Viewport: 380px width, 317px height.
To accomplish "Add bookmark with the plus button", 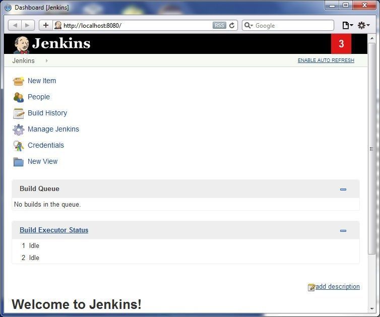I will [x=45, y=25].
